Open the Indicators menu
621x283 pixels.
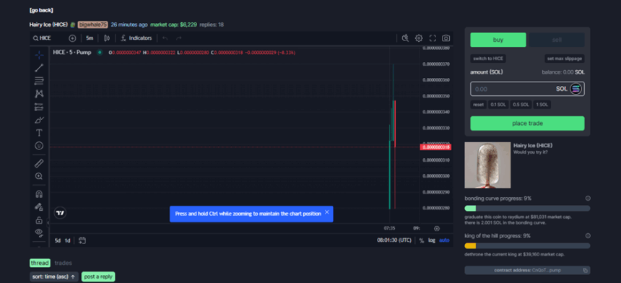(x=136, y=38)
